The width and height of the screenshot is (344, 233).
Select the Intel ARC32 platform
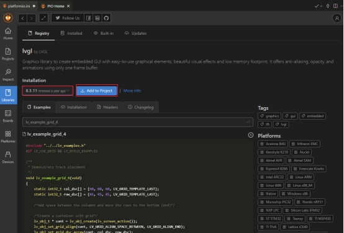click(x=272, y=177)
